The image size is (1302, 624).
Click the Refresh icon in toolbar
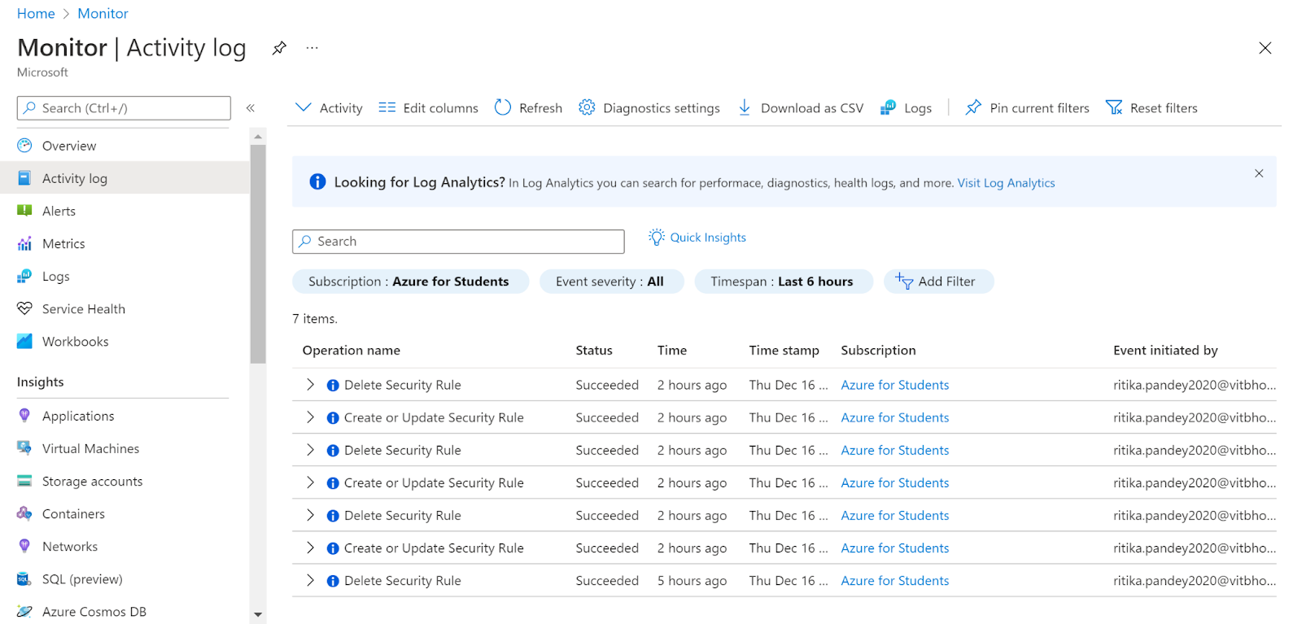(x=503, y=107)
